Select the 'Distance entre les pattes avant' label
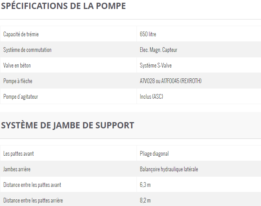Viewport: 261px width, 206px height. 32,185
